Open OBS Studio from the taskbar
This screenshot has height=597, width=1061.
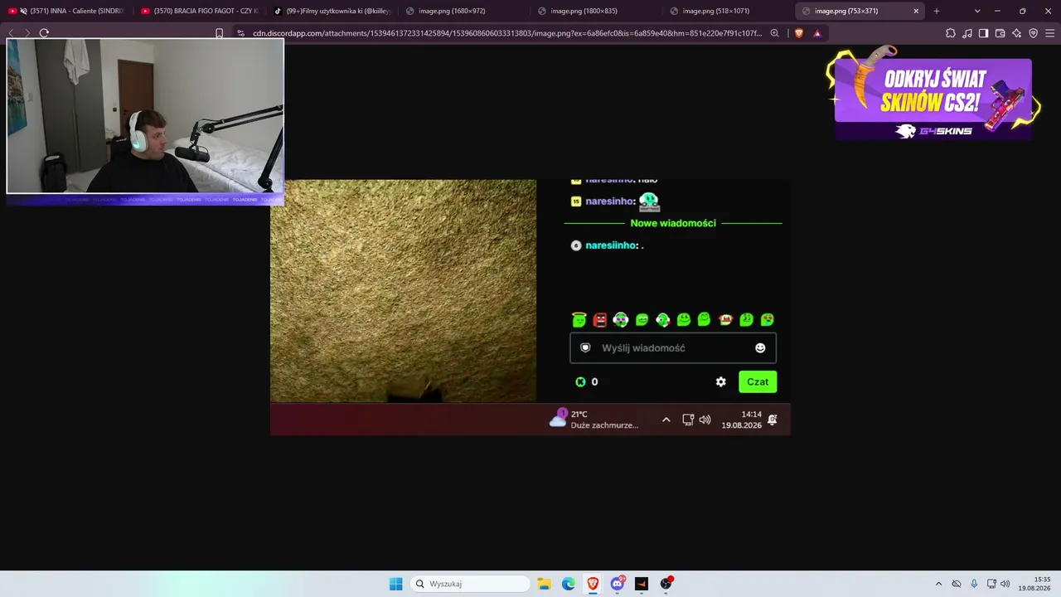(666, 584)
